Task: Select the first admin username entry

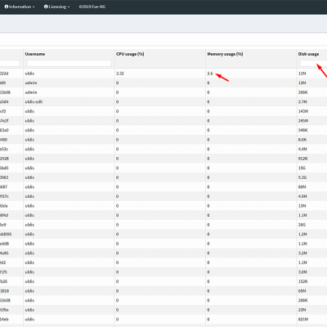Action: (x=31, y=83)
